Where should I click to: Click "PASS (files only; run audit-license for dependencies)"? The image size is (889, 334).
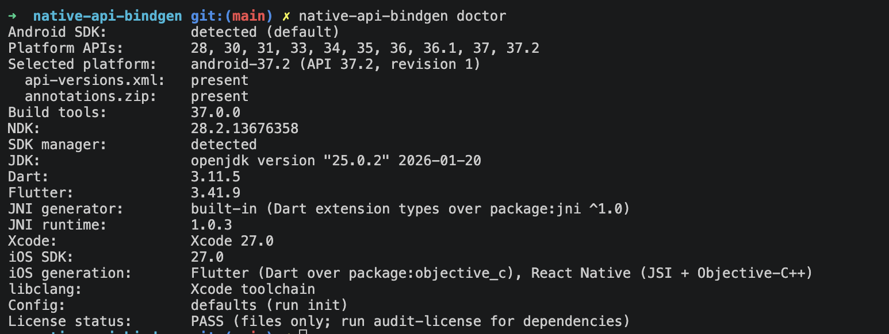(x=411, y=321)
